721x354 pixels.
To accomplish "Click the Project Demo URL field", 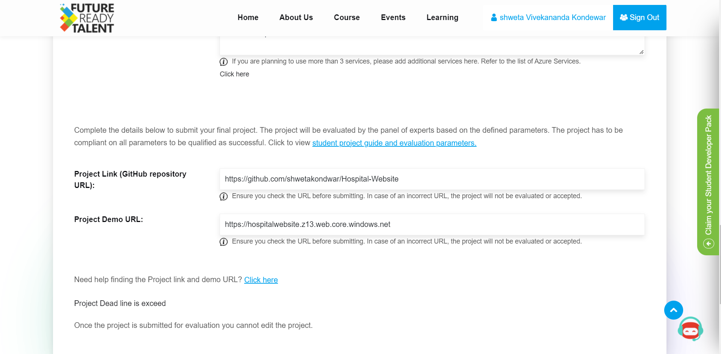I will [x=432, y=224].
